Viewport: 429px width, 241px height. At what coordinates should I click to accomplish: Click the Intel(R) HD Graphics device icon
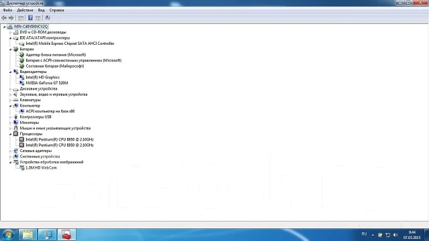(22, 78)
